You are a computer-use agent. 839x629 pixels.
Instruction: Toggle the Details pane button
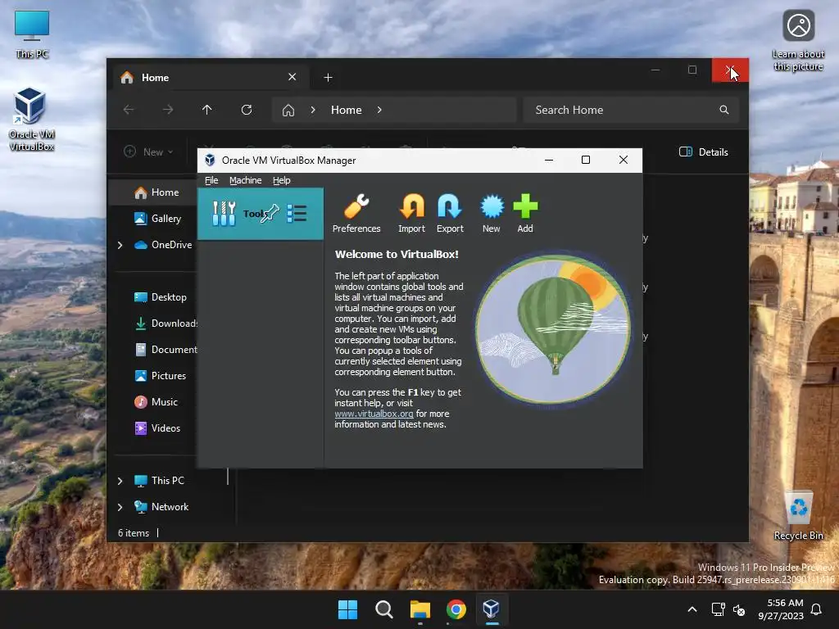click(x=704, y=152)
